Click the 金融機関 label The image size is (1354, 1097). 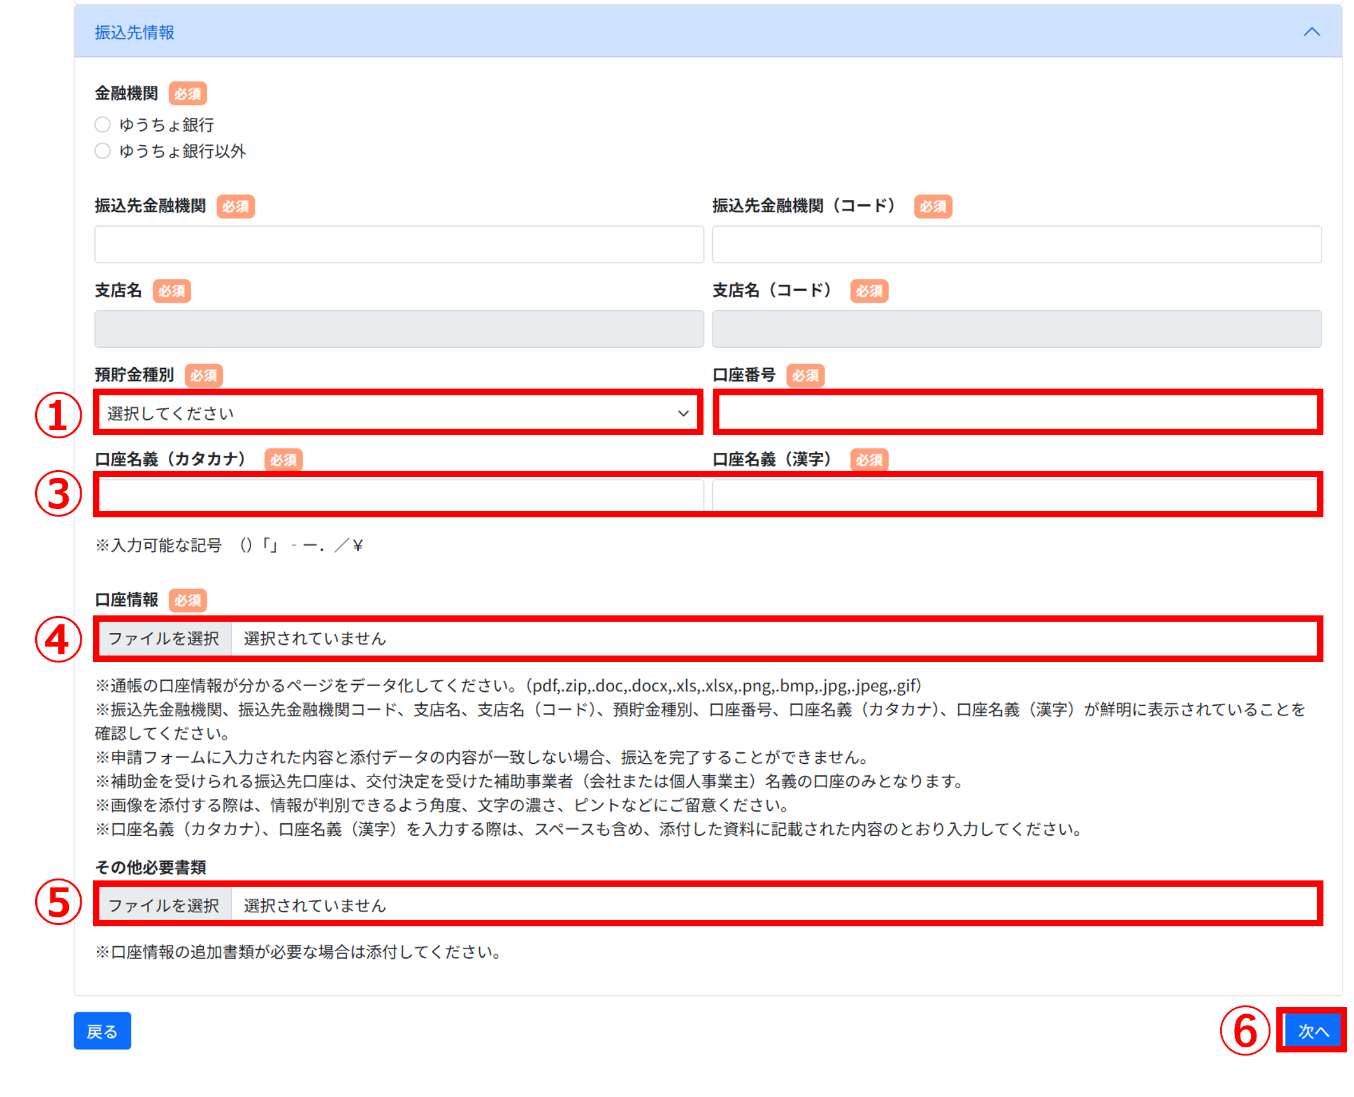click(126, 93)
